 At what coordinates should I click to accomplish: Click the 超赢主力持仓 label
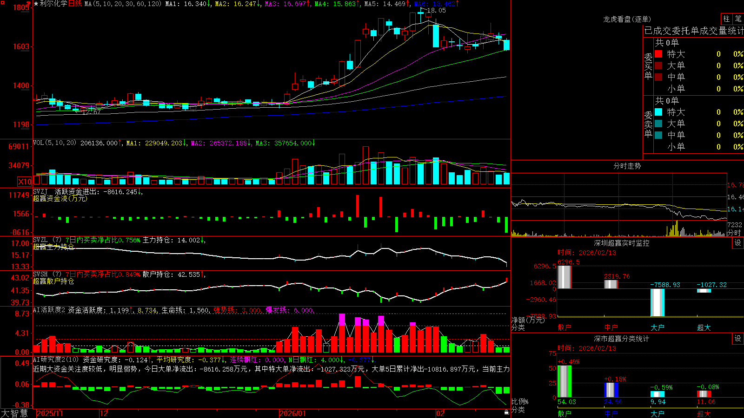53,247
